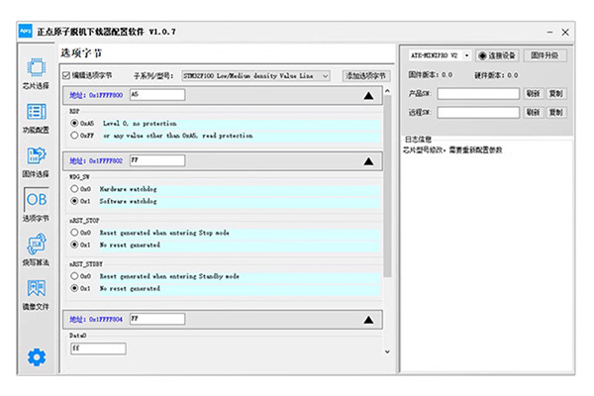Click the 连接设备 connect device button
This screenshot has width=594, height=396.
click(x=498, y=55)
